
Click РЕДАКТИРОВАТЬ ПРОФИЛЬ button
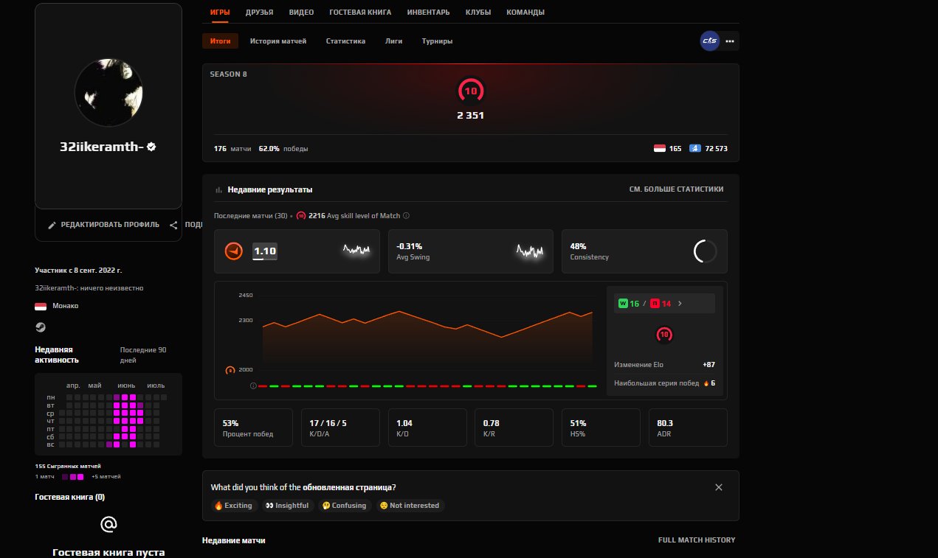pyautogui.click(x=103, y=225)
